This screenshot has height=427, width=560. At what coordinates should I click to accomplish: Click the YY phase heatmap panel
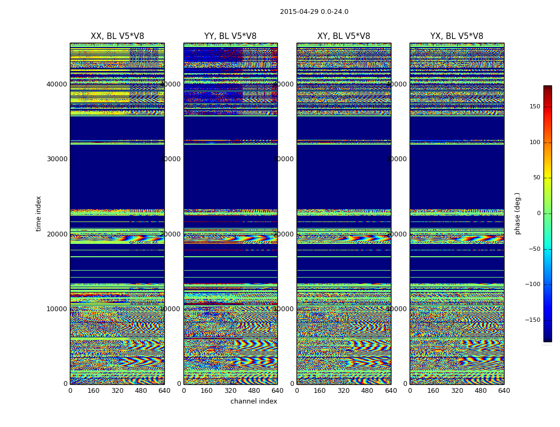coord(231,213)
